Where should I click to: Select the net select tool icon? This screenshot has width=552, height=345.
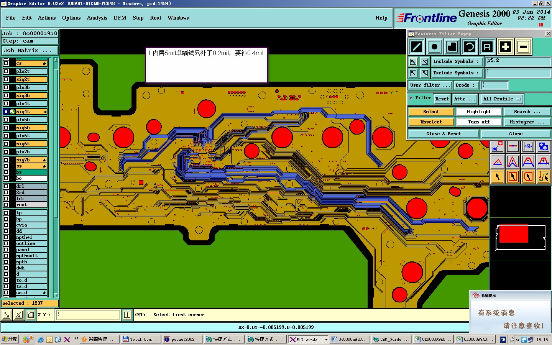[x=544, y=177]
